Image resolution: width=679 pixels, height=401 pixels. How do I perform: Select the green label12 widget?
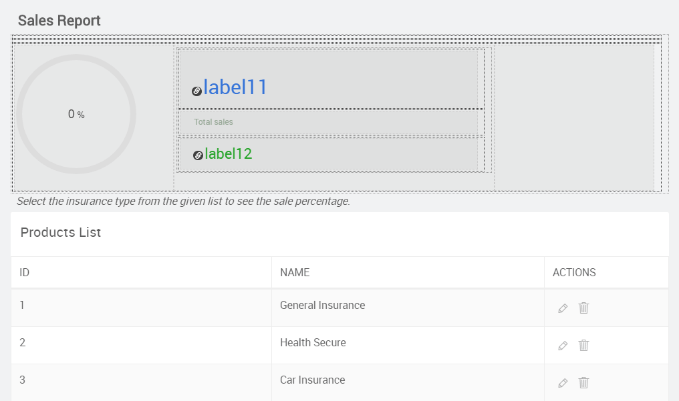coord(229,154)
